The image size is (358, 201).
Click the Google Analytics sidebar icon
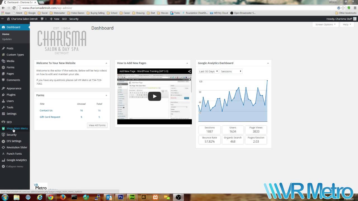[x=3, y=160]
